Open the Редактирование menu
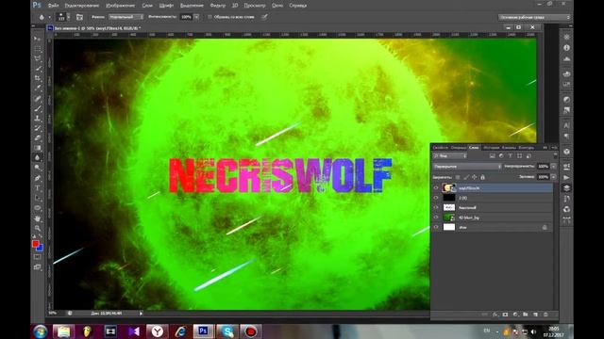 [x=82, y=6]
